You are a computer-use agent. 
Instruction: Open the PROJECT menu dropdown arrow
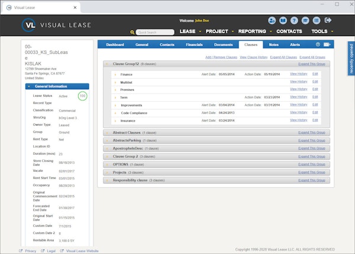coord(233,31)
